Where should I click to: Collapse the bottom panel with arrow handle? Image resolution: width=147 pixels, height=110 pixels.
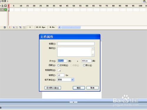click(73, 102)
